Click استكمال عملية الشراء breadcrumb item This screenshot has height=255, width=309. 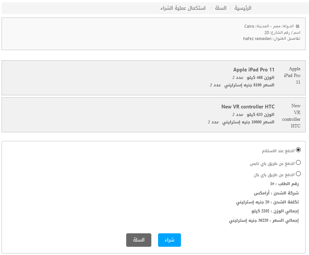coord(183,8)
